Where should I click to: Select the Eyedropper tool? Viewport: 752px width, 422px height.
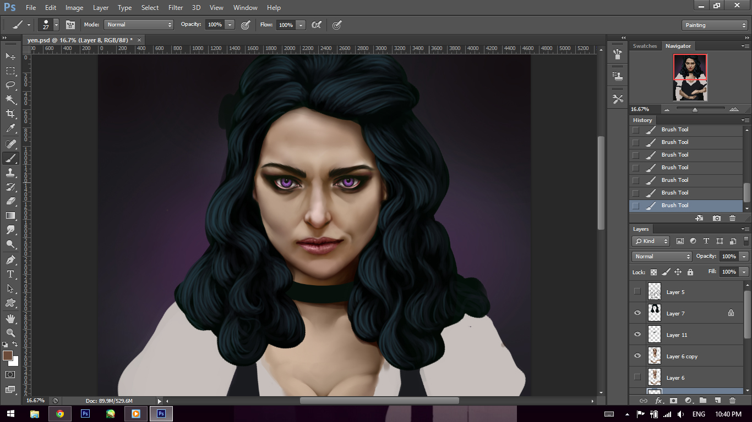[10, 129]
